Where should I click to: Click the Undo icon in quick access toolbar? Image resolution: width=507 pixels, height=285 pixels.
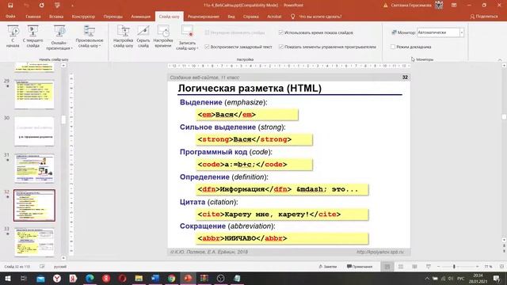[26, 6]
